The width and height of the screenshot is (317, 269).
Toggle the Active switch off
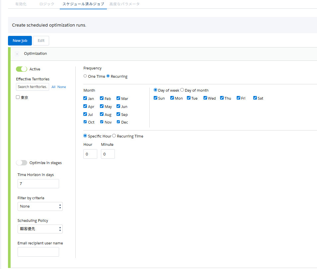[x=22, y=69]
